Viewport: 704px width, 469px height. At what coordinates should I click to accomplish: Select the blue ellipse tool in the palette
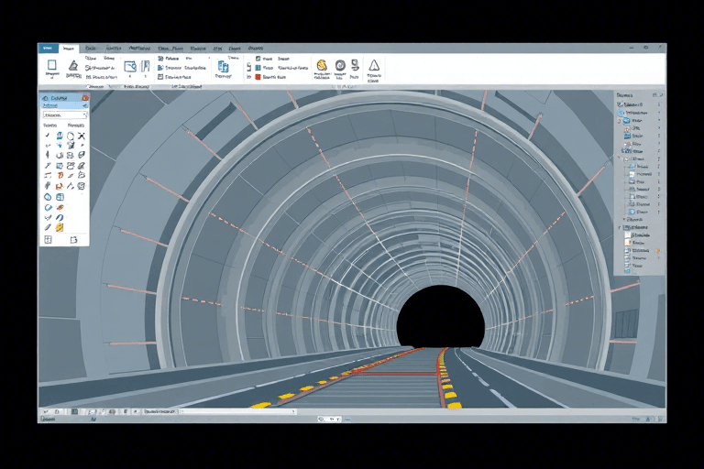click(48, 197)
